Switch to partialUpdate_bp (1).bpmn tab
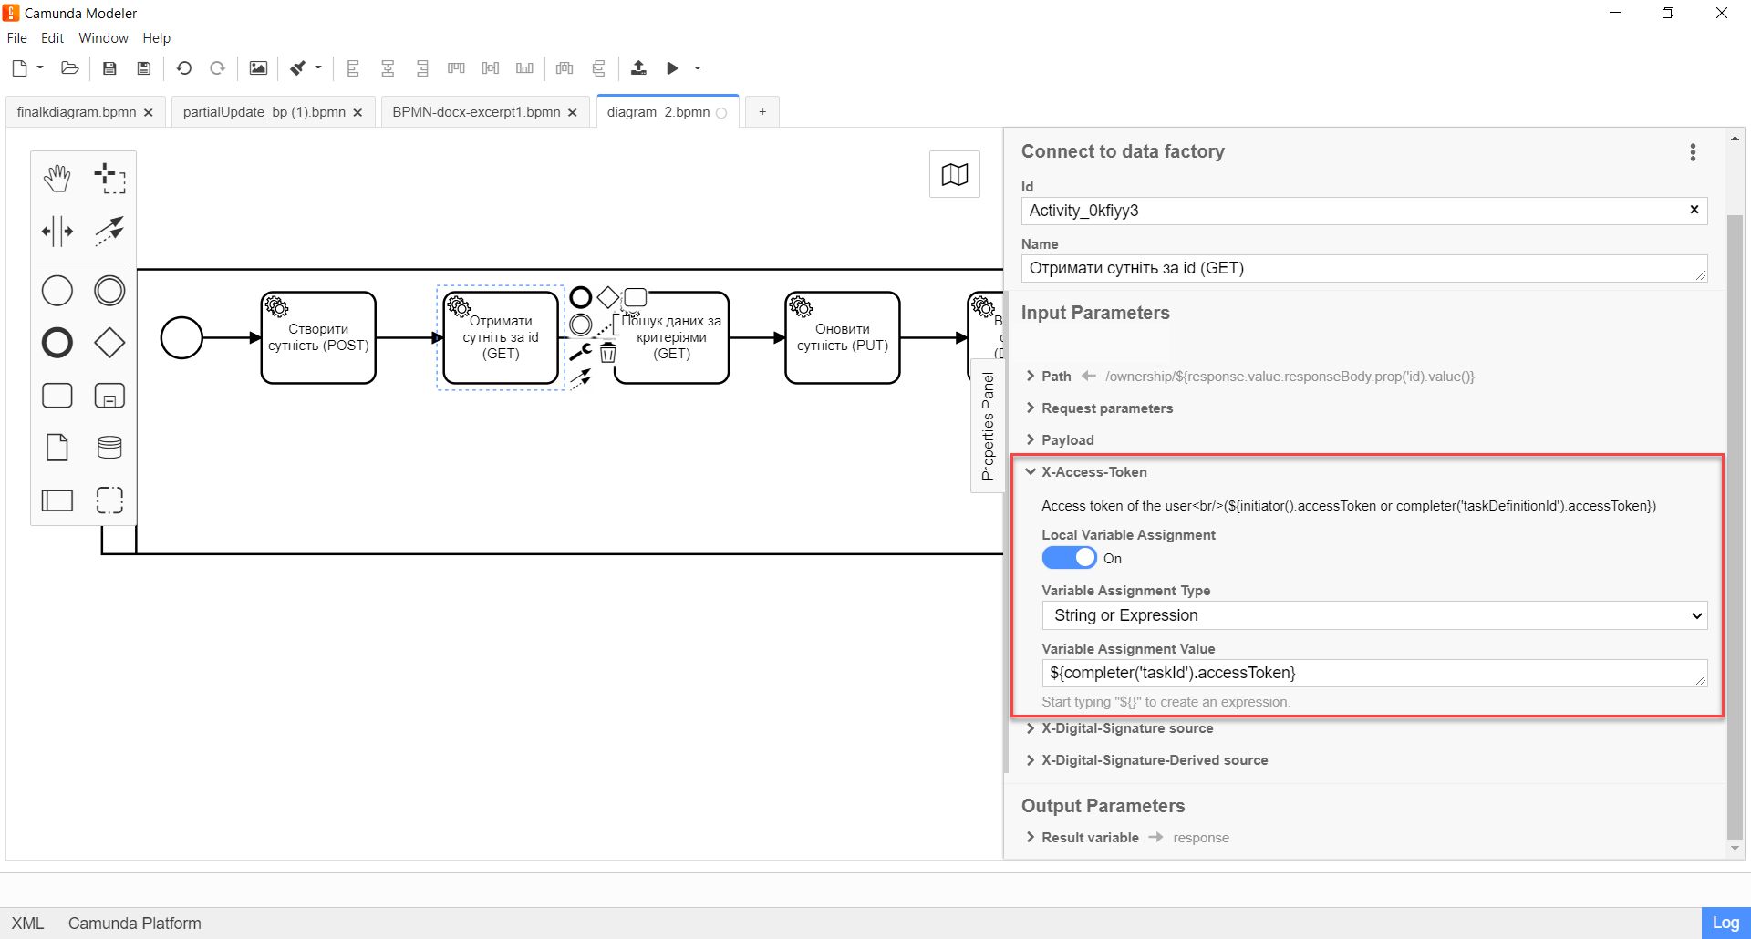This screenshot has width=1751, height=939. click(264, 112)
